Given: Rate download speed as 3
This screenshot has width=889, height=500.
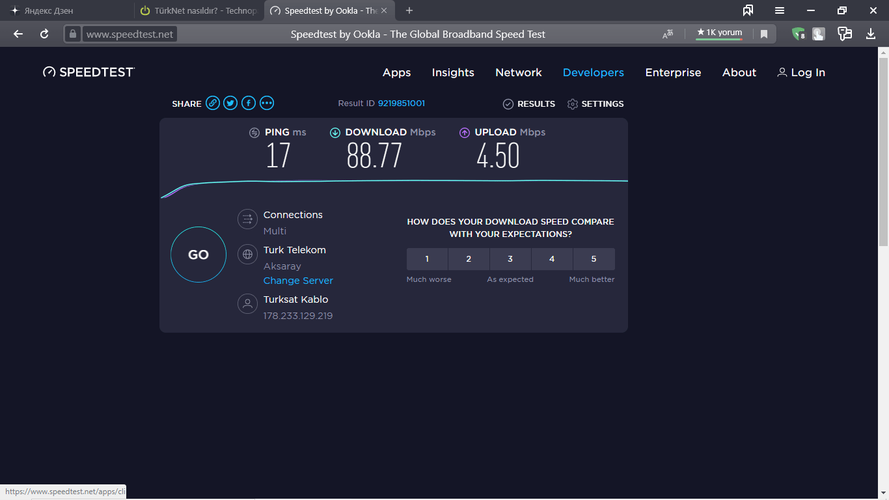Looking at the screenshot, I should 510,259.
